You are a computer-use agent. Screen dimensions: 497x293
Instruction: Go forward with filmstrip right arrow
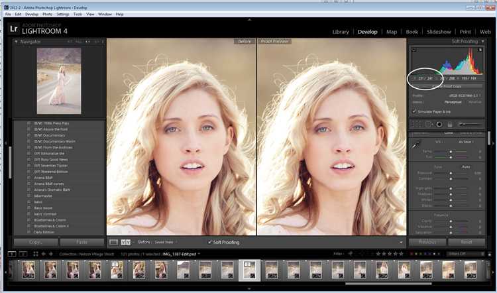[51, 254]
